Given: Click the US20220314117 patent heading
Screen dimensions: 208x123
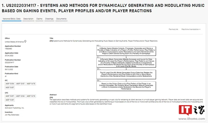Looking at the screenshot, I should pyautogui.click(x=103, y=8).
